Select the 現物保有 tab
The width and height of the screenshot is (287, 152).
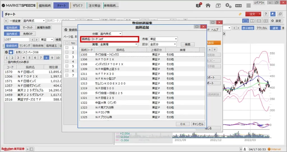[38, 46]
